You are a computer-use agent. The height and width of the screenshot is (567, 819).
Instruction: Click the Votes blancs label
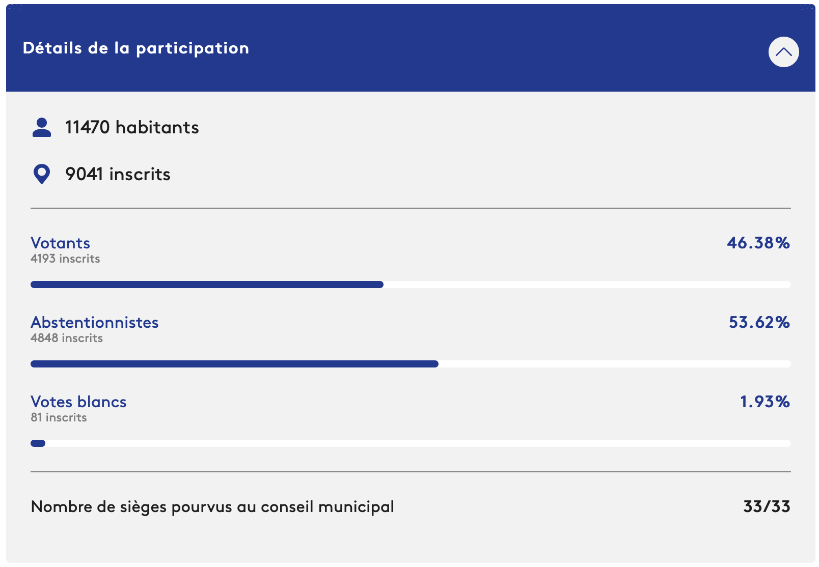tap(78, 402)
